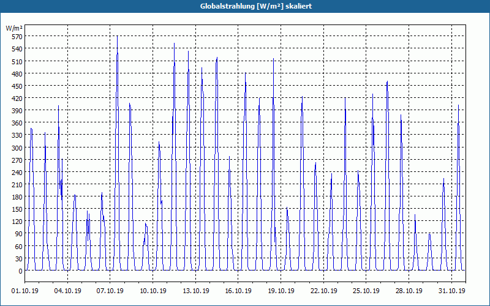
Task: Click the date label 28.10.19
Action: point(409,291)
